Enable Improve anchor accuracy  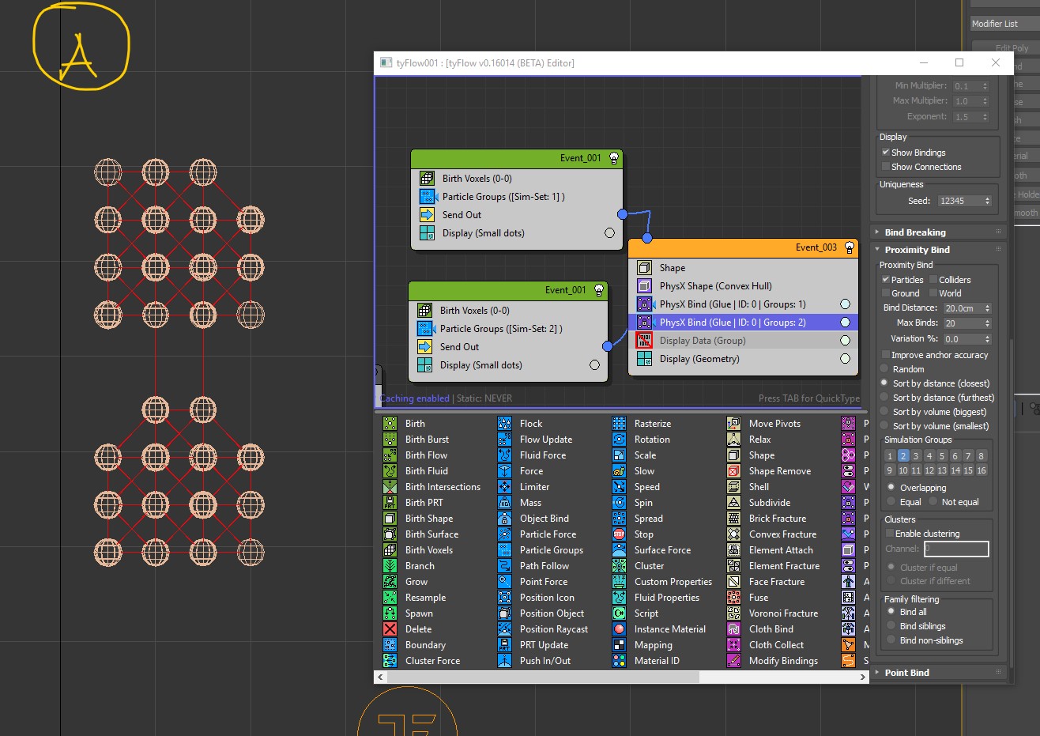[x=886, y=355]
